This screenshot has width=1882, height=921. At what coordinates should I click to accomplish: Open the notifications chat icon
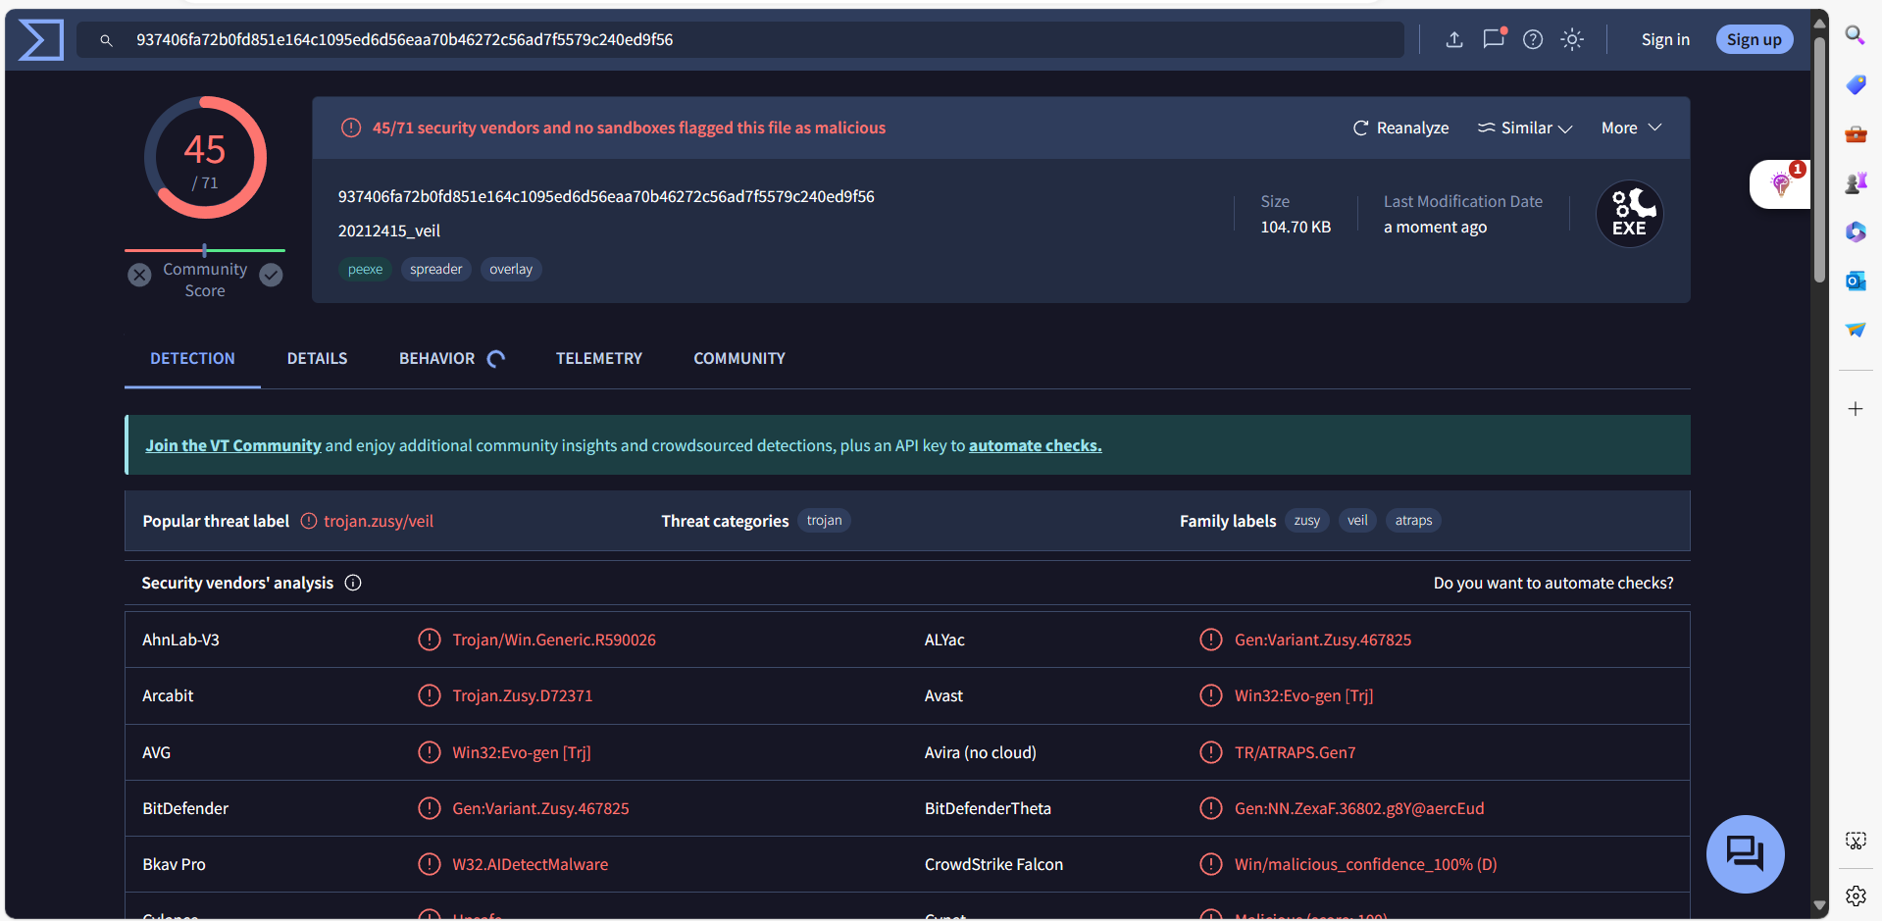(x=1493, y=39)
